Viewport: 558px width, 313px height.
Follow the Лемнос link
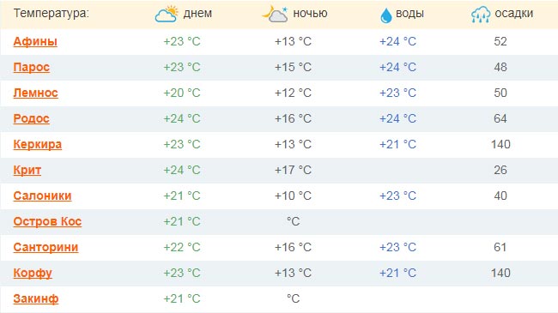35,93
